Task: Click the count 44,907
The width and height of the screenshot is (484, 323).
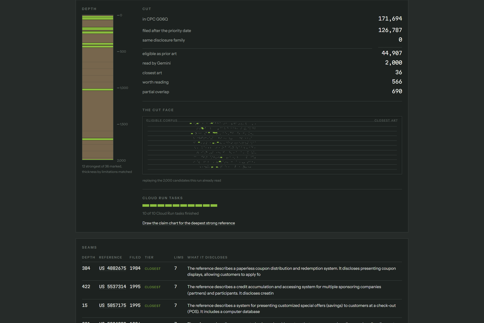Action: click(x=392, y=53)
